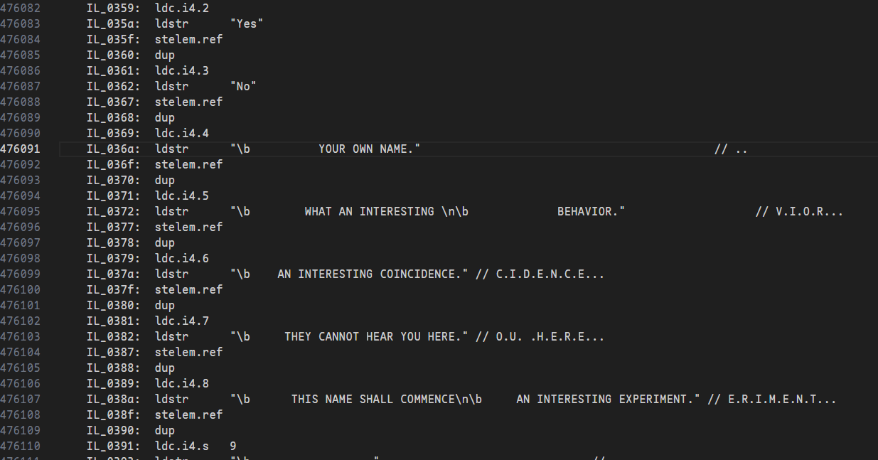Click line number 476082 in the gutter
The image size is (878, 460).
click(20, 9)
